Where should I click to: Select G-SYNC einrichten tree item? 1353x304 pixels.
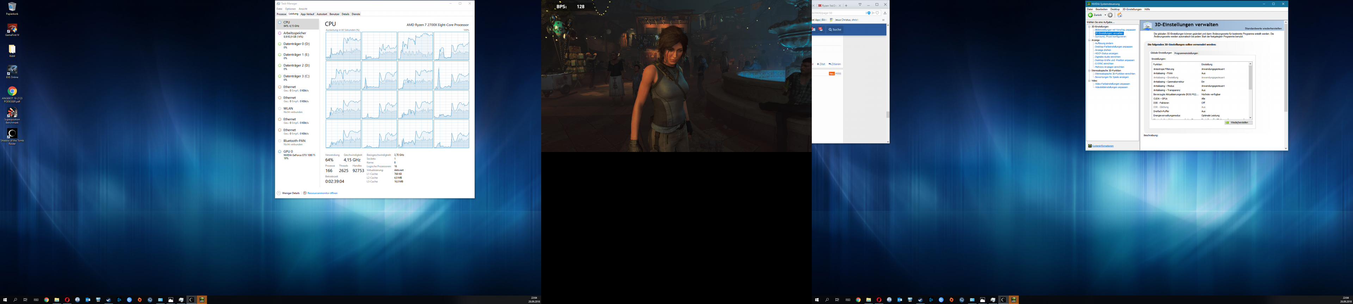[1104, 63]
